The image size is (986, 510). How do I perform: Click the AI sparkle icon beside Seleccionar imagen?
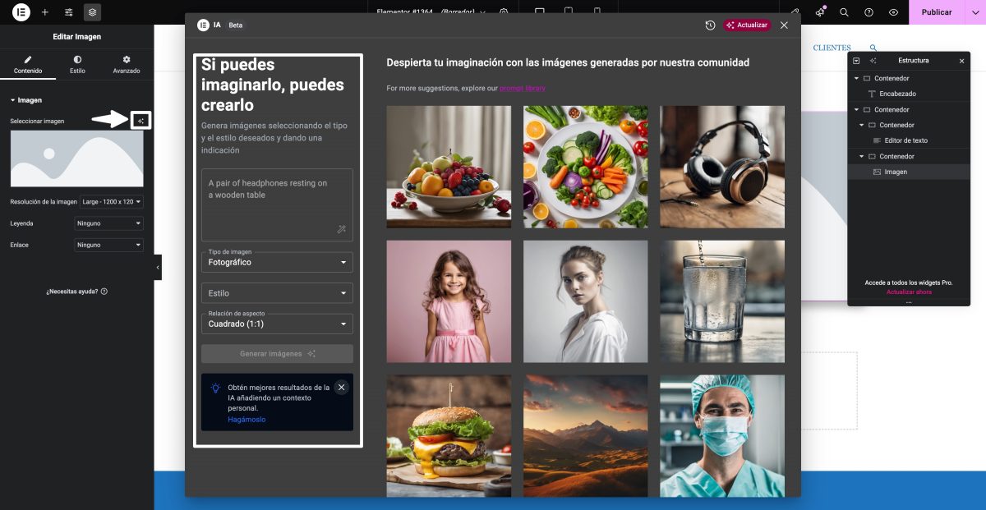(x=141, y=120)
